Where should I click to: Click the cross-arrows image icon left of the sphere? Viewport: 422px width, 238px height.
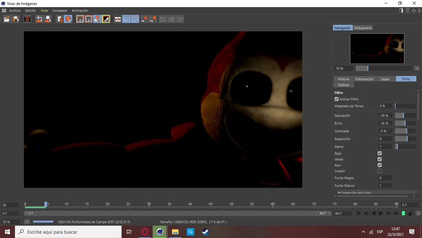39,19
